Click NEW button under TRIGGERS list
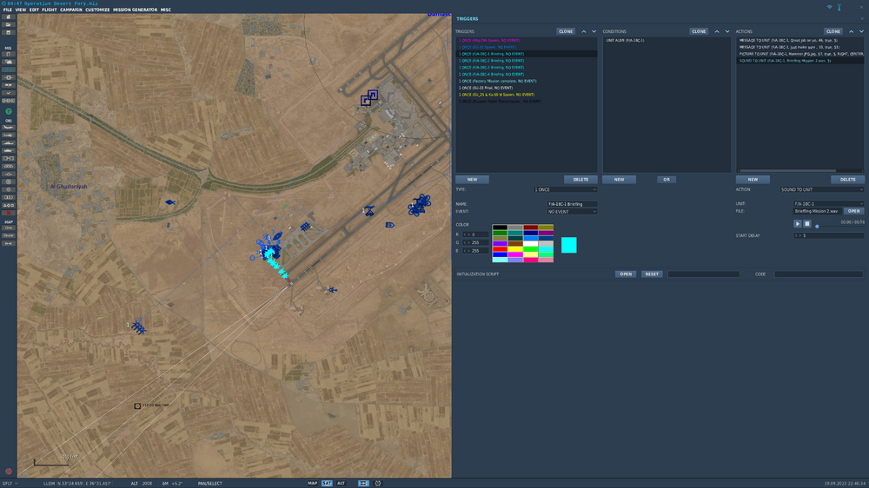This screenshot has width=869, height=488. [x=472, y=180]
